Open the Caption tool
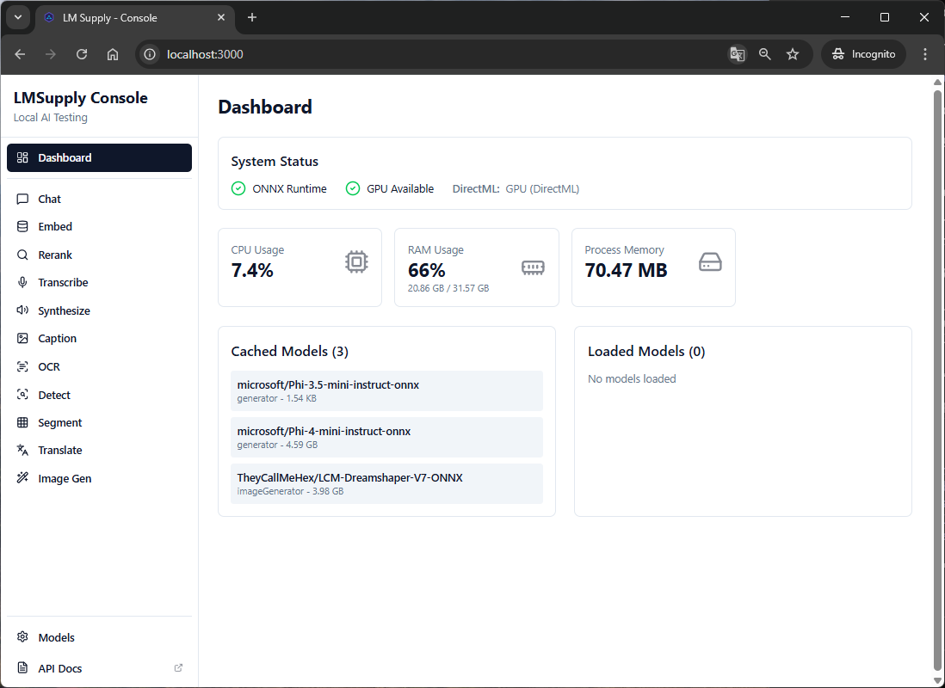The image size is (945, 688). 100,339
